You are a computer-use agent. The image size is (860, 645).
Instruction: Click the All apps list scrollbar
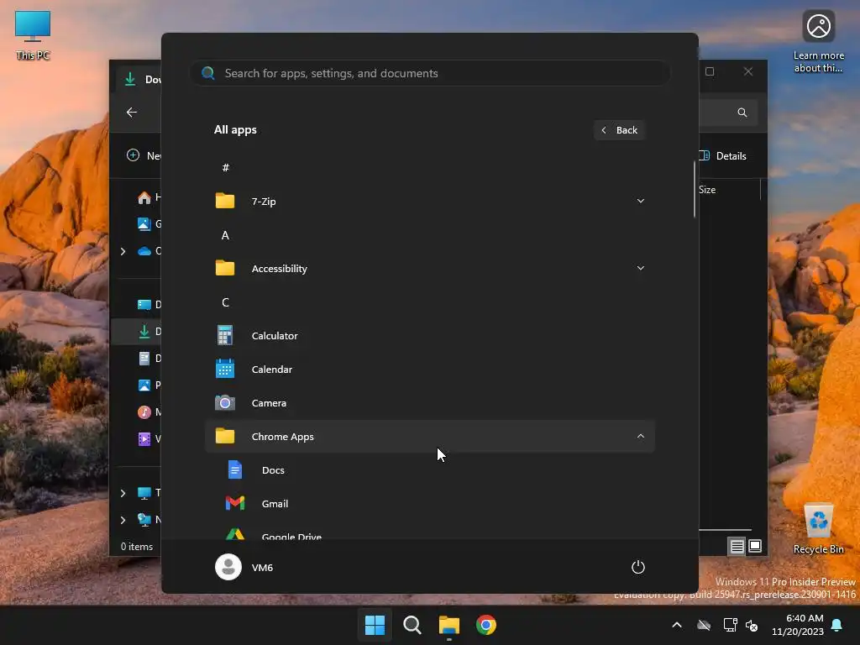695,190
